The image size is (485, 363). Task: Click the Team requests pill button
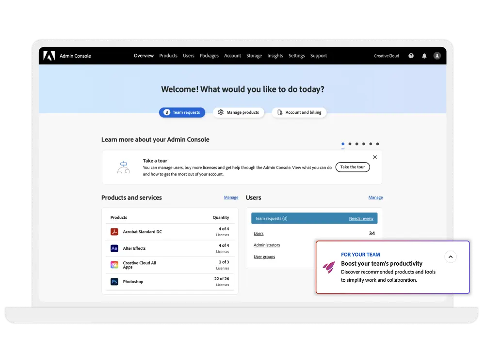pos(182,112)
